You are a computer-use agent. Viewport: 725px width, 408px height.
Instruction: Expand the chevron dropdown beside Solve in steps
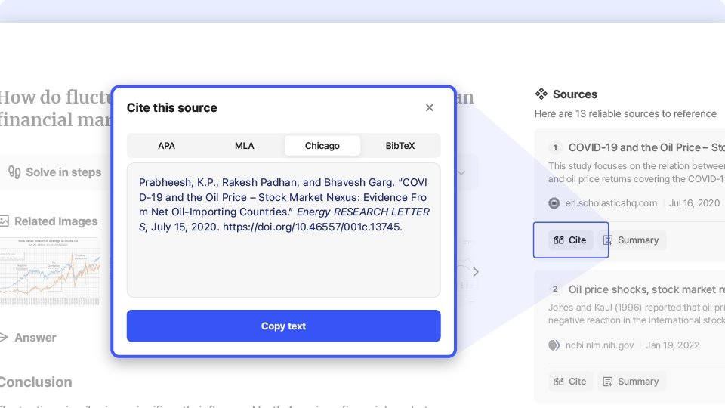coord(461,173)
